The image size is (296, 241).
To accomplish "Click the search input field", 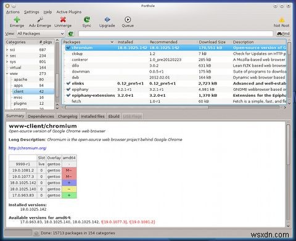I will coord(176,33).
